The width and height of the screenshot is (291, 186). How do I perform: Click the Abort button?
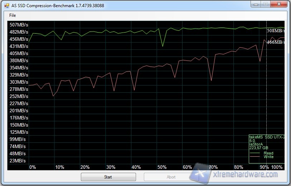click(x=171, y=177)
